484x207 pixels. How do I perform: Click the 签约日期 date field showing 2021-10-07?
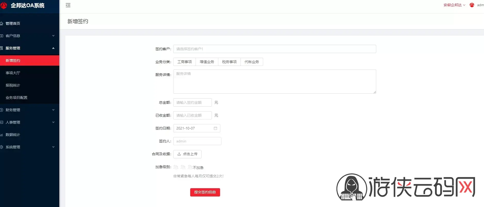tap(197, 128)
